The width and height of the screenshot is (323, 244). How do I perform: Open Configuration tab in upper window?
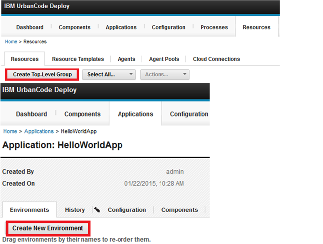(168, 27)
